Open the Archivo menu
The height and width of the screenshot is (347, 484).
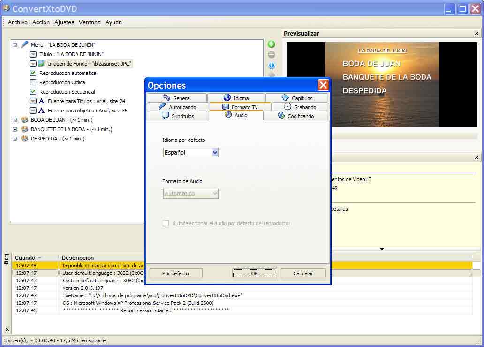[x=18, y=22]
